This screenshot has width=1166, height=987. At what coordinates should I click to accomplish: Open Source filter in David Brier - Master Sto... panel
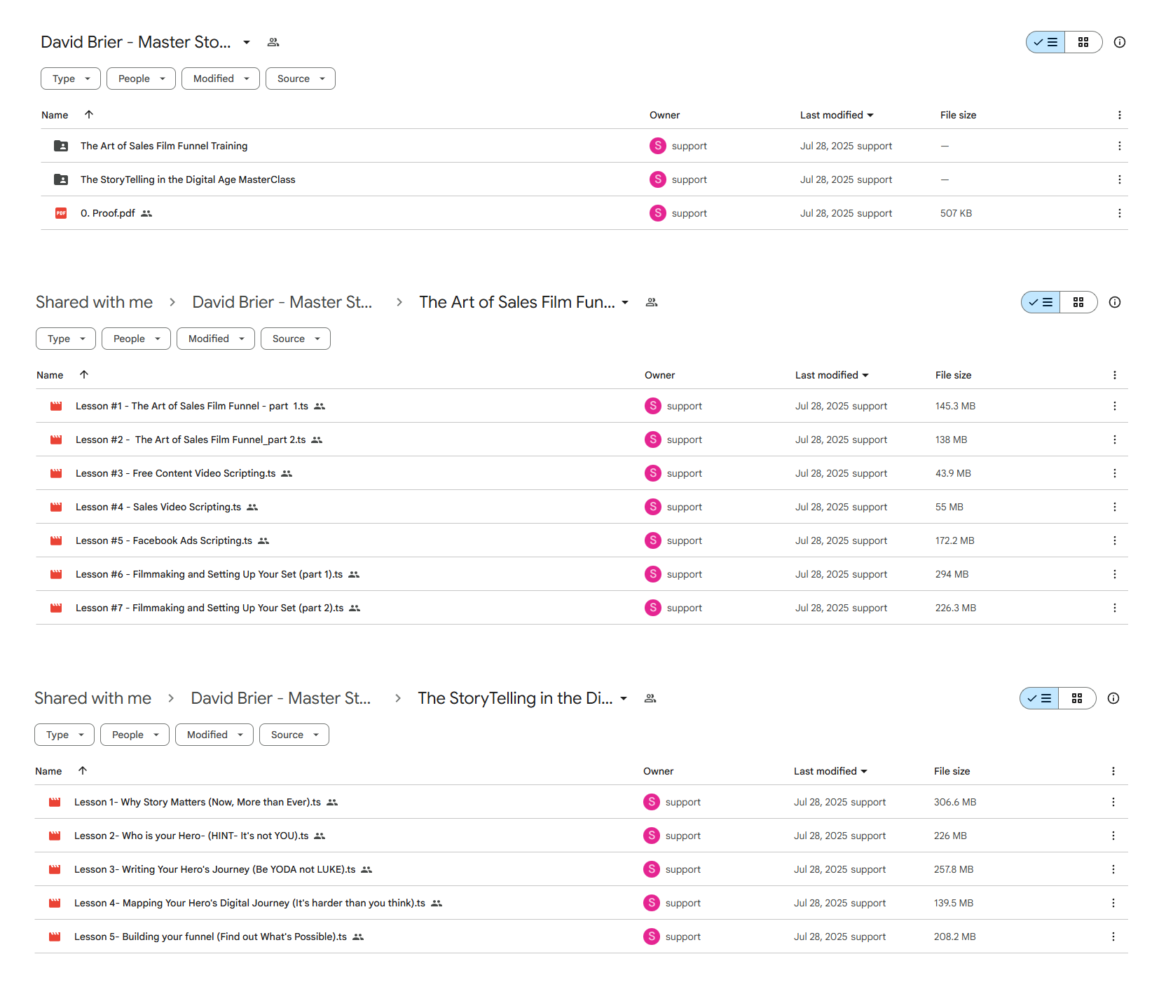pos(301,79)
